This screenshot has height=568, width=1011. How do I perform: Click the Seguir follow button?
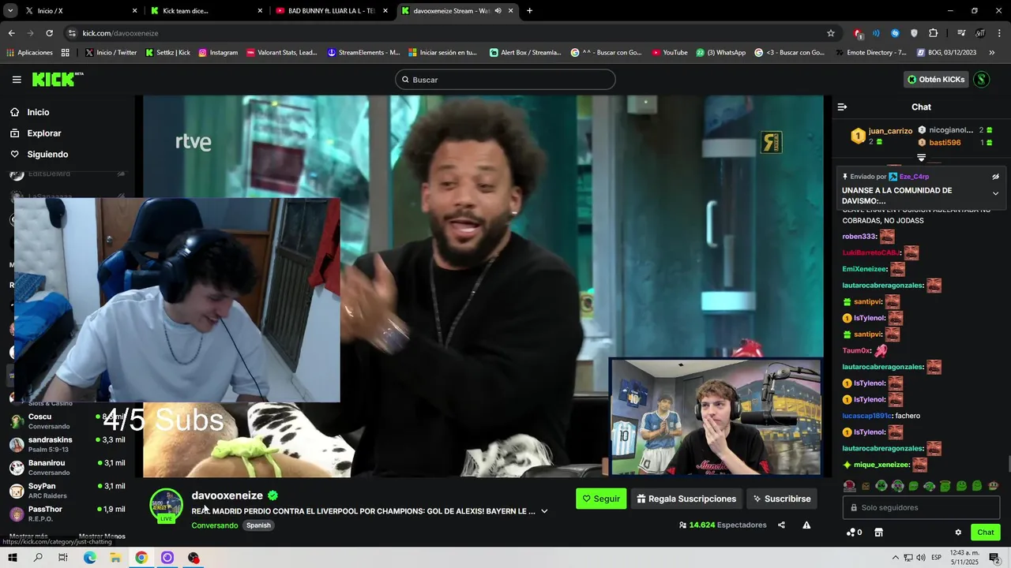601,499
